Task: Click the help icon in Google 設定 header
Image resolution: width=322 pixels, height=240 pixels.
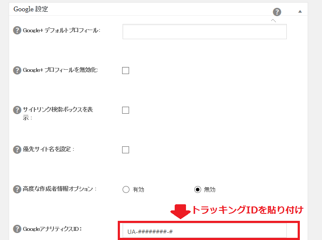Action: coord(277,12)
